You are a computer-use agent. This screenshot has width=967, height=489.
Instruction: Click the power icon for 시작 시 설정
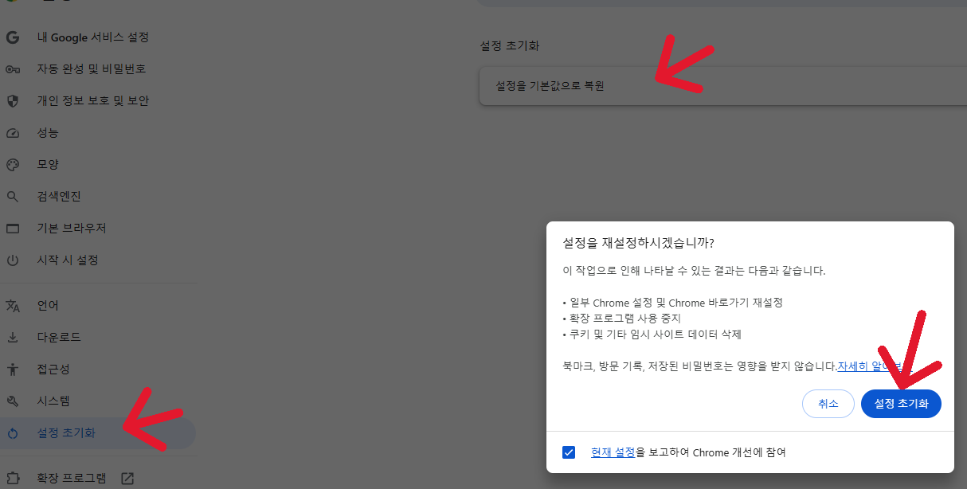[x=12, y=260]
